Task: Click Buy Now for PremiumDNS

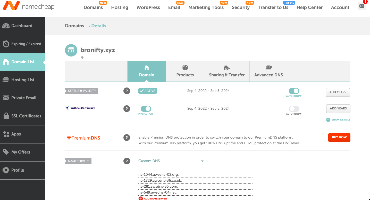Action: (x=339, y=137)
